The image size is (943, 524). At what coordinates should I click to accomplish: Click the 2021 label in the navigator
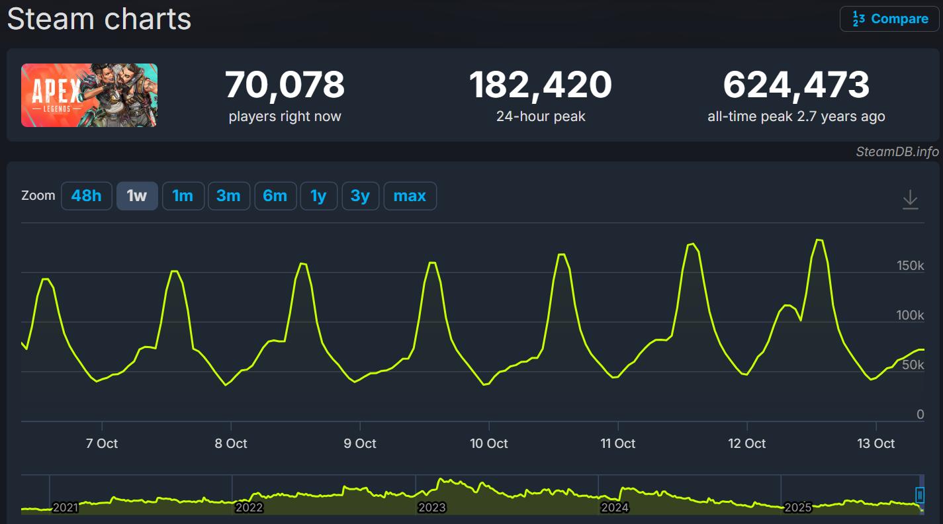coord(65,507)
